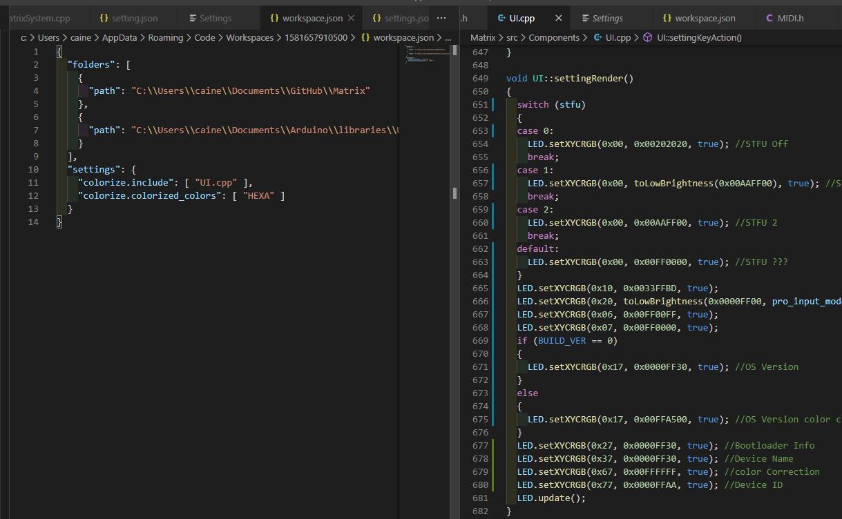Switch to the non-italic Settings tab in left group
842x519 pixels.
(215, 19)
